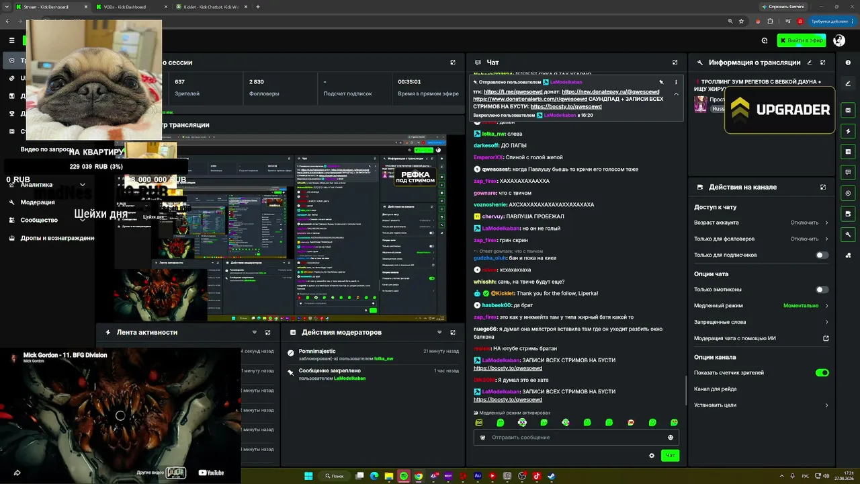
Task: Toggle the wrench widget in right rail
Action: point(848,235)
